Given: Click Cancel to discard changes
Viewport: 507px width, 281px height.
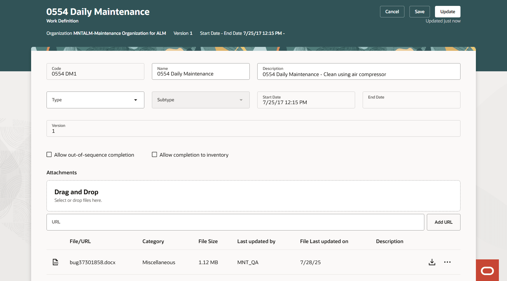Looking at the screenshot, I should 392,12.
